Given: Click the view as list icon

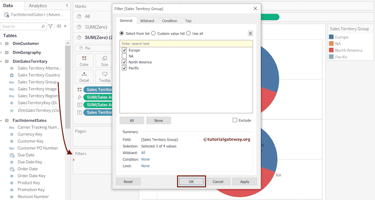Looking at the screenshot, I should (x=59, y=26).
